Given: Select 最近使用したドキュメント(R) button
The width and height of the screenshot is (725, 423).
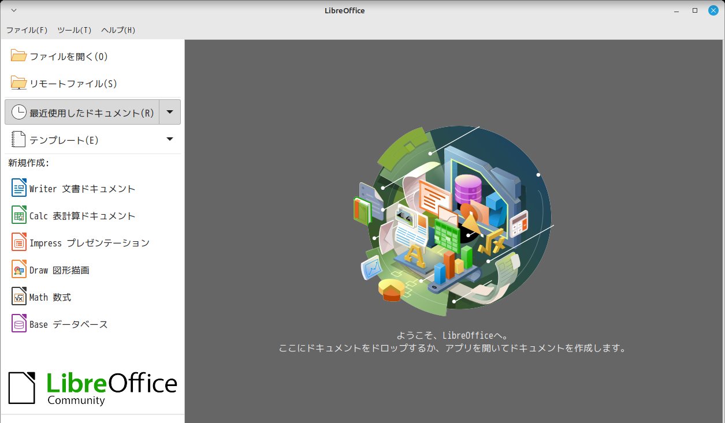Looking at the screenshot, I should (x=82, y=112).
